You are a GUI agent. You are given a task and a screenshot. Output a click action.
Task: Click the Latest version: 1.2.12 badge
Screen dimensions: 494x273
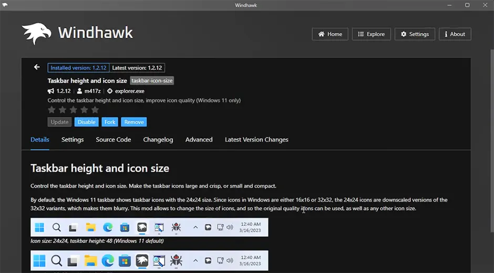[x=137, y=68]
